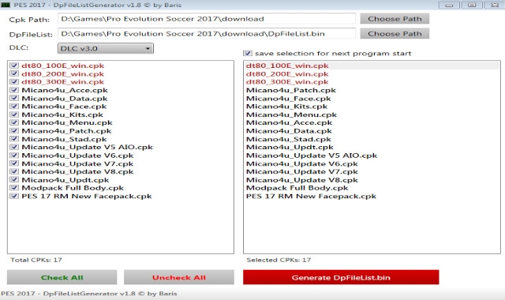Click Generate DpFileList.bin button
The width and height of the screenshot is (505, 300).
click(341, 277)
